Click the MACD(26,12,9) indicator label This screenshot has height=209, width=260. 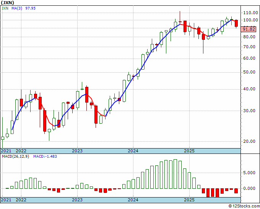[15, 157]
